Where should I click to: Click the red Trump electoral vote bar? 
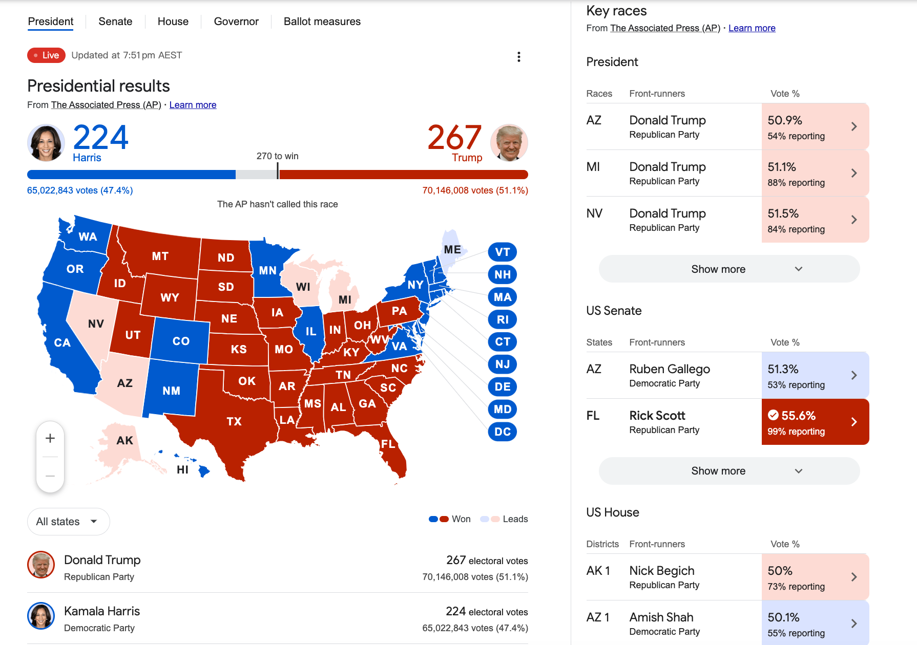[x=404, y=175]
